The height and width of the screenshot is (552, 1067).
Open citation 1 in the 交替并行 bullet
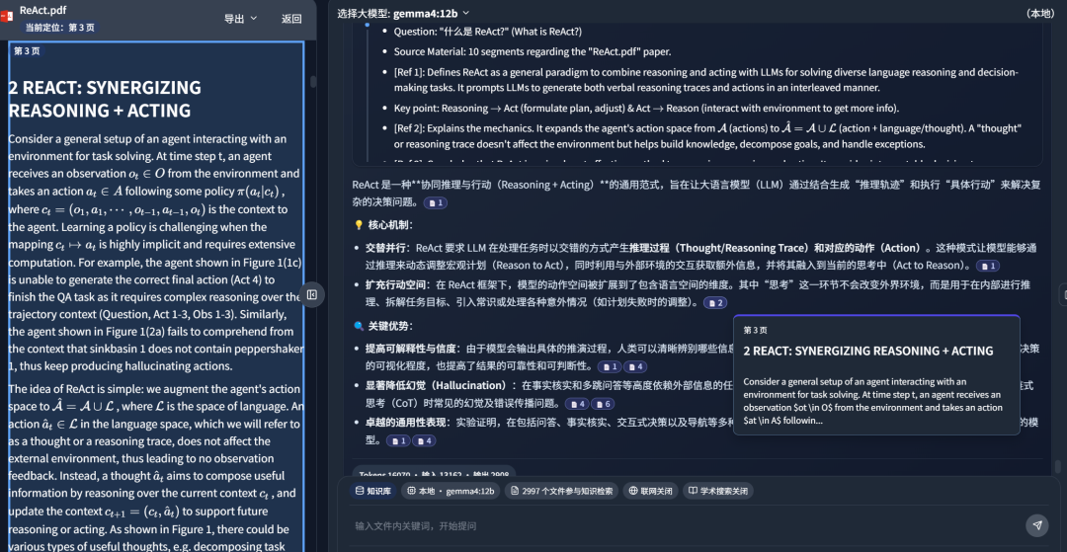[x=987, y=266]
